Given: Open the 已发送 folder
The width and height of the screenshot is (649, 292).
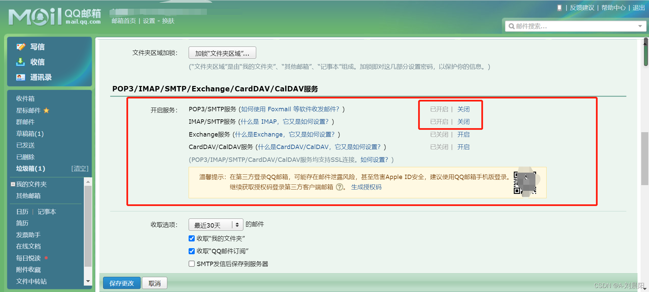Looking at the screenshot, I should [25, 145].
